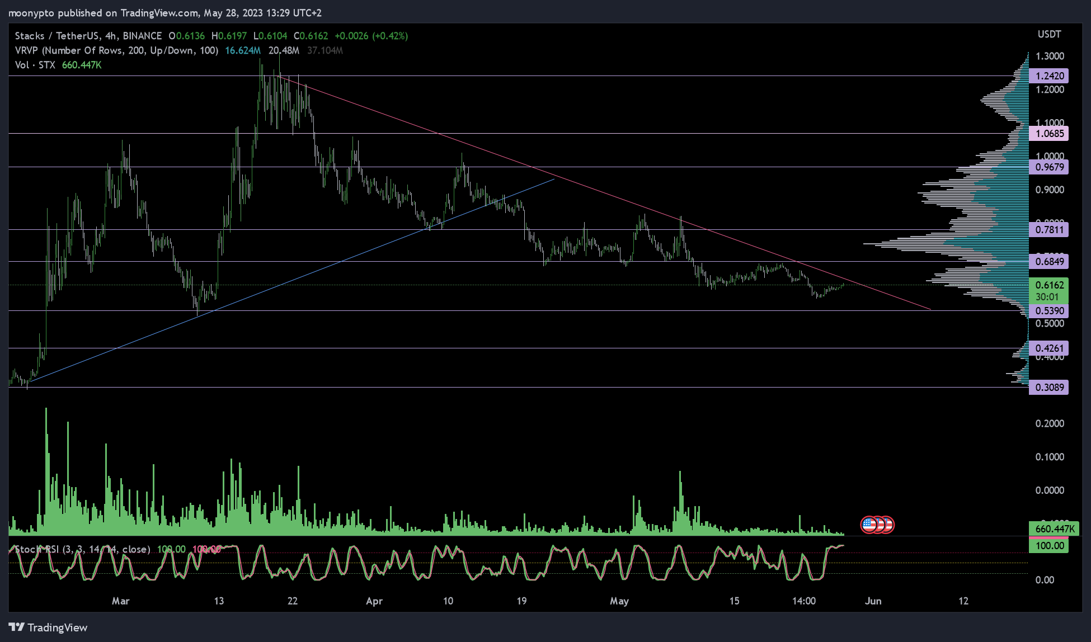
Task: Click the 0.5390 price level label
Action: coord(1049,311)
